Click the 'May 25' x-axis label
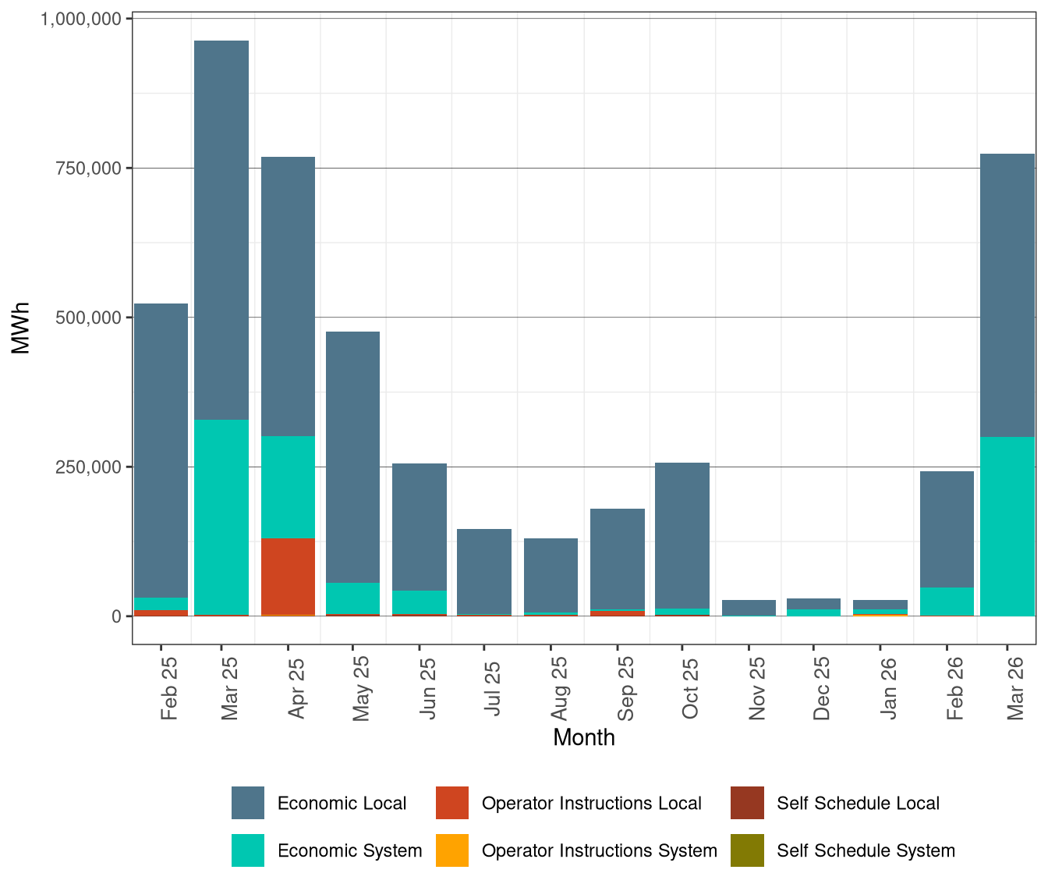Screen dimensions: 1048x891 [x=361, y=689]
